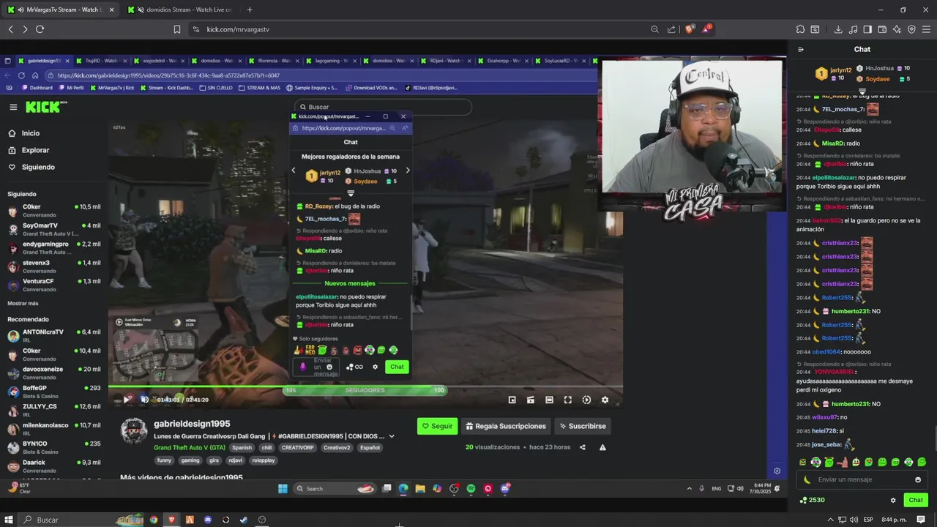Open chat settings gear beside Chat button
Image resolution: width=937 pixels, height=527 pixels.
[893, 500]
